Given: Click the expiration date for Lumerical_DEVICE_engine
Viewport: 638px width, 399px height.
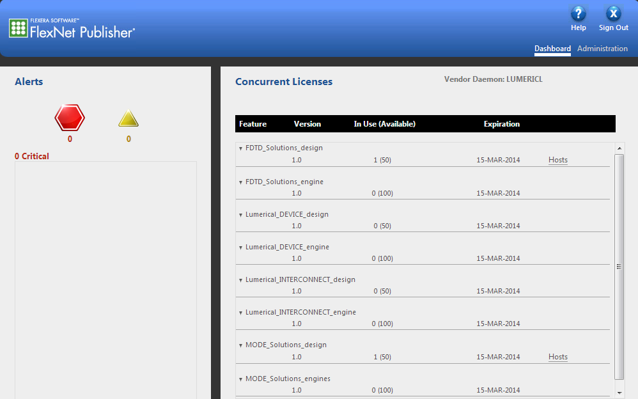Looking at the screenshot, I should (x=498, y=258).
